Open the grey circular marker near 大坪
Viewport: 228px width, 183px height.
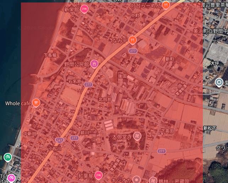click(x=219, y=83)
